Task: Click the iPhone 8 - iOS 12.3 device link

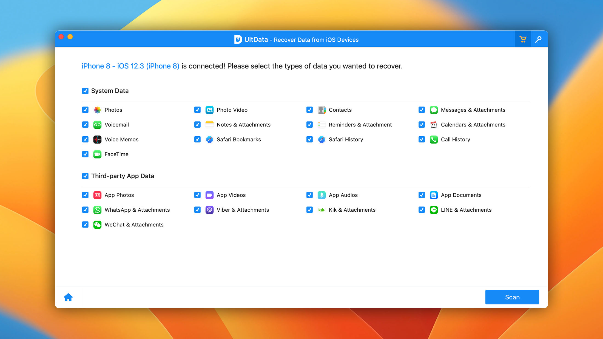Action: pyautogui.click(x=130, y=66)
